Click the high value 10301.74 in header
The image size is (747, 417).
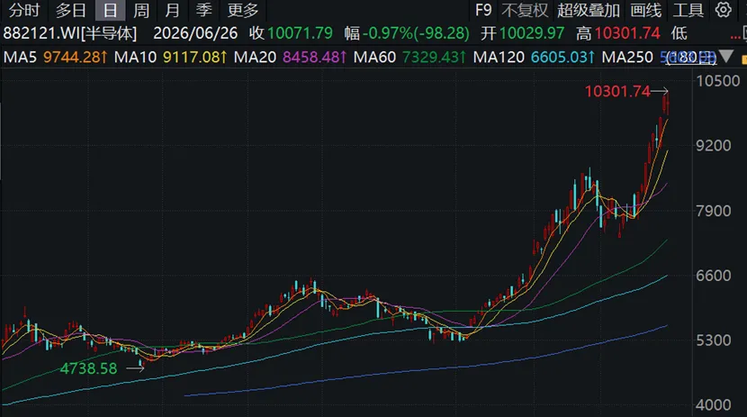[627, 33]
